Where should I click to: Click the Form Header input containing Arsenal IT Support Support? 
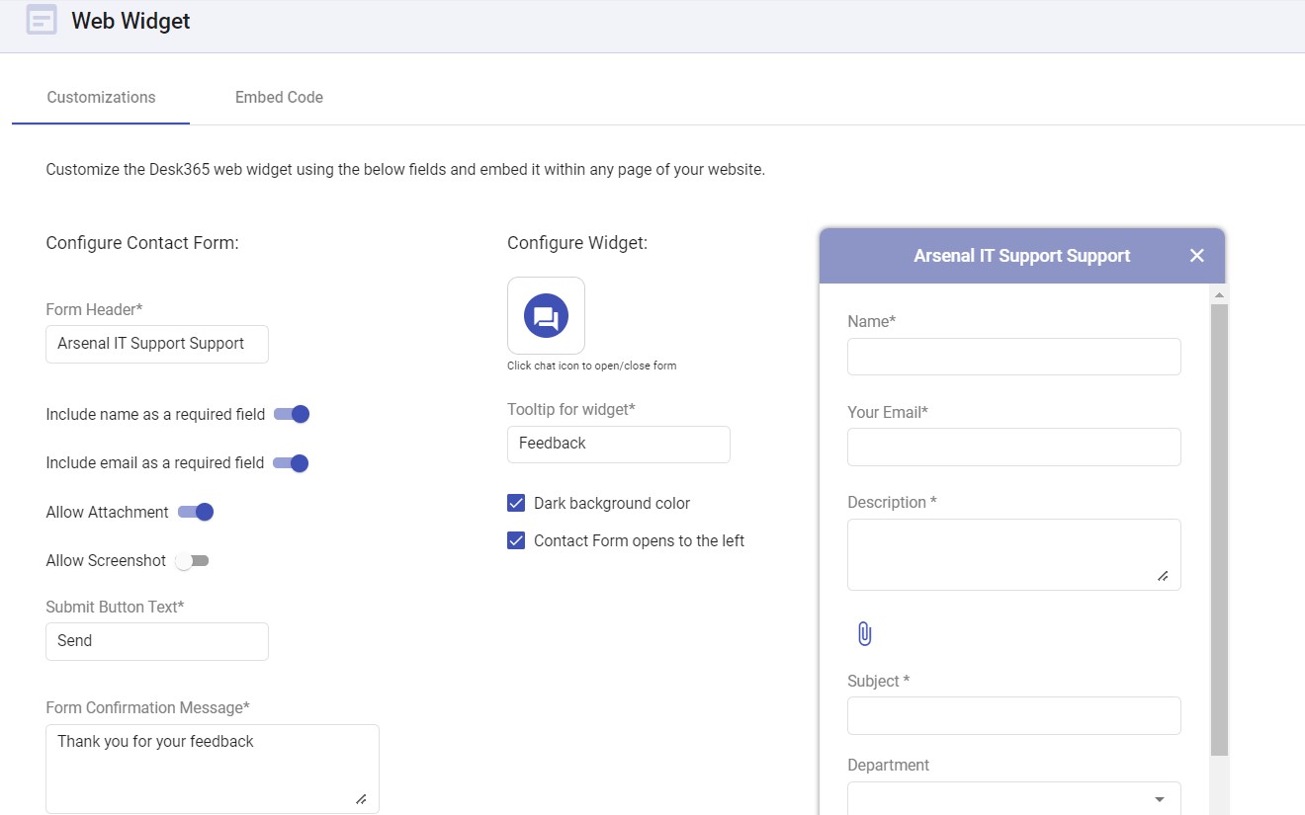(156, 344)
